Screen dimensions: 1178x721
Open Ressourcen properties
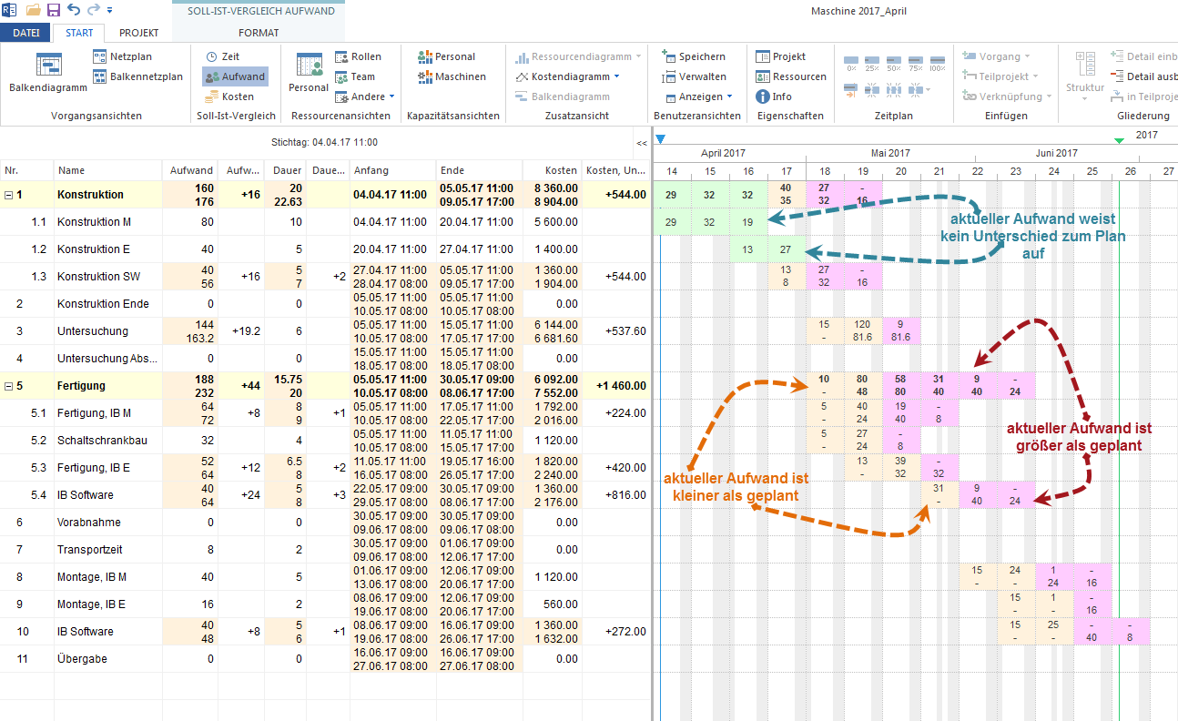(791, 76)
